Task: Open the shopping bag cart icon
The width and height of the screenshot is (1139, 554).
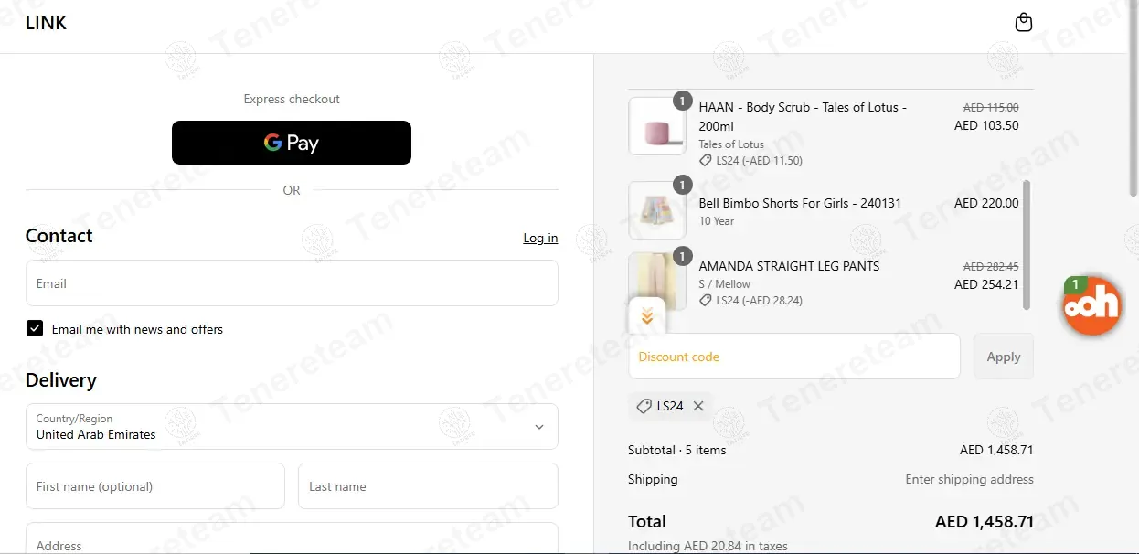Action: click(x=1024, y=23)
